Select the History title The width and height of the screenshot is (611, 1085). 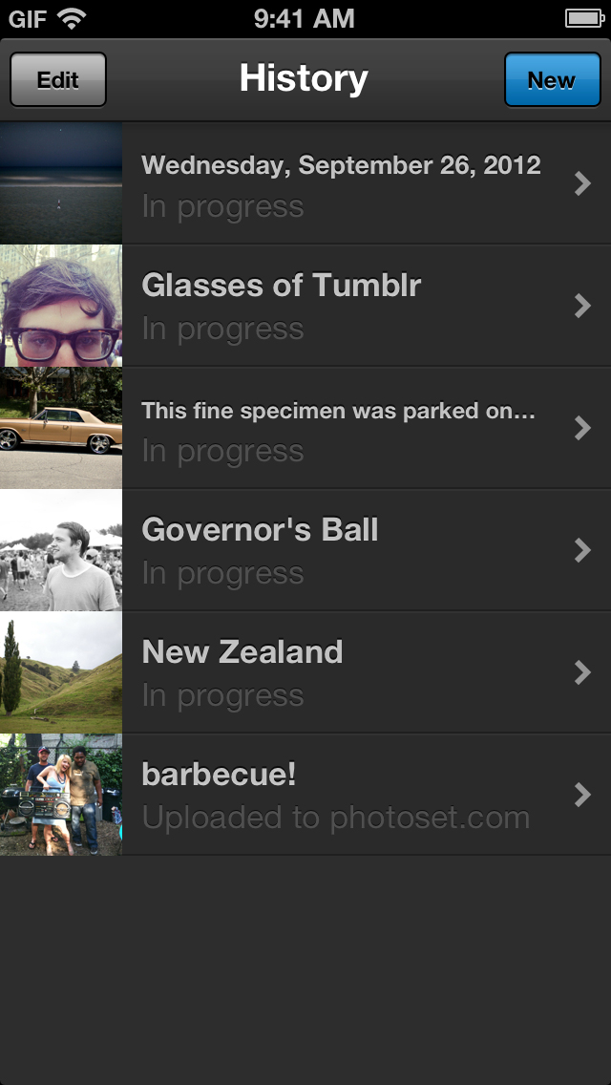click(304, 79)
